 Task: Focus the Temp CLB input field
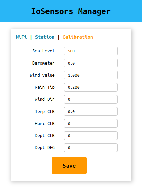click(91, 112)
